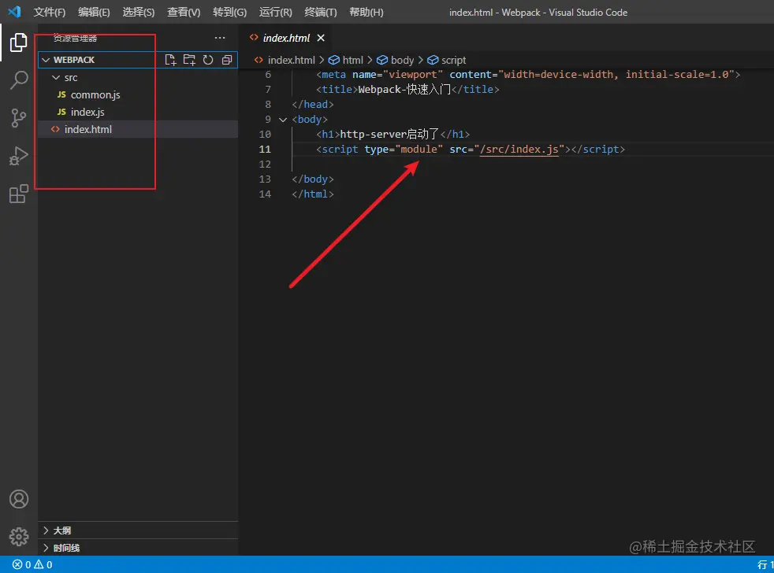
Task: Open the Source Control view
Action: (19, 118)
